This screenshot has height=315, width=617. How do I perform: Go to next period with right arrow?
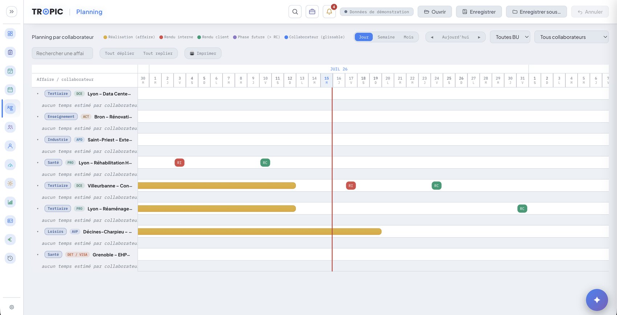[x=479, y=37]
